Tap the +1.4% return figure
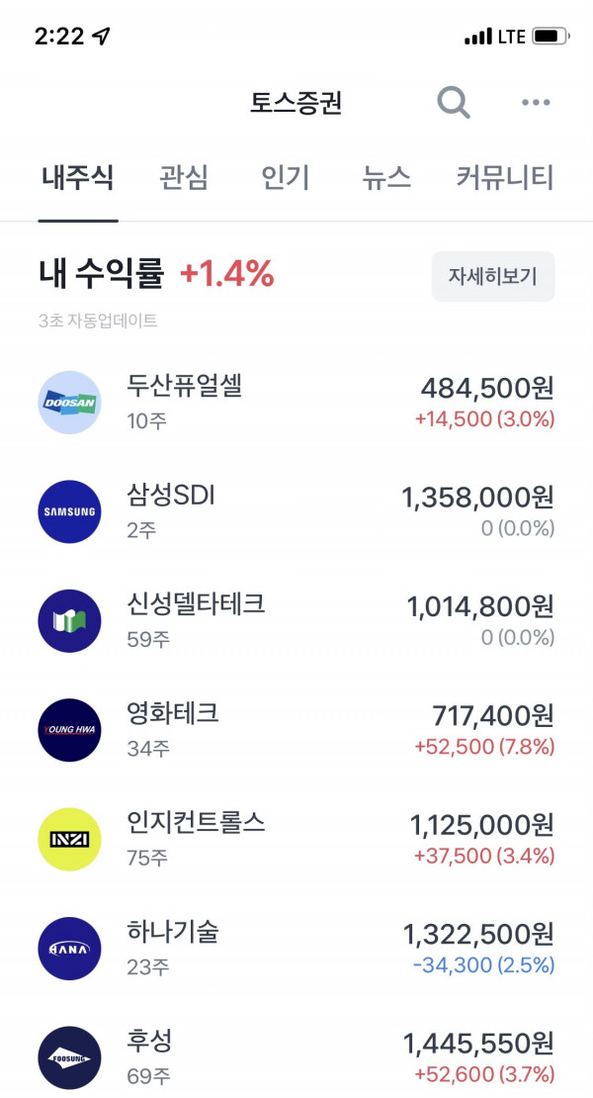Viewport: 593px width, 1098px height. pyautogui.click(x=227, y=273)
